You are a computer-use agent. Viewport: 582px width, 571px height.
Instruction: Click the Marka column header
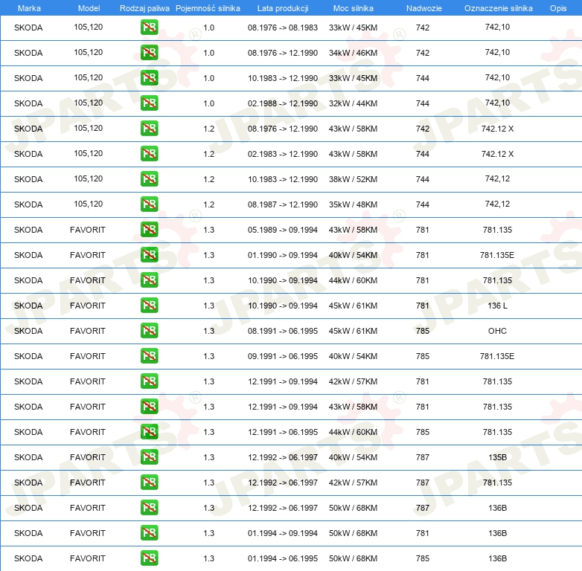(29, 8)
